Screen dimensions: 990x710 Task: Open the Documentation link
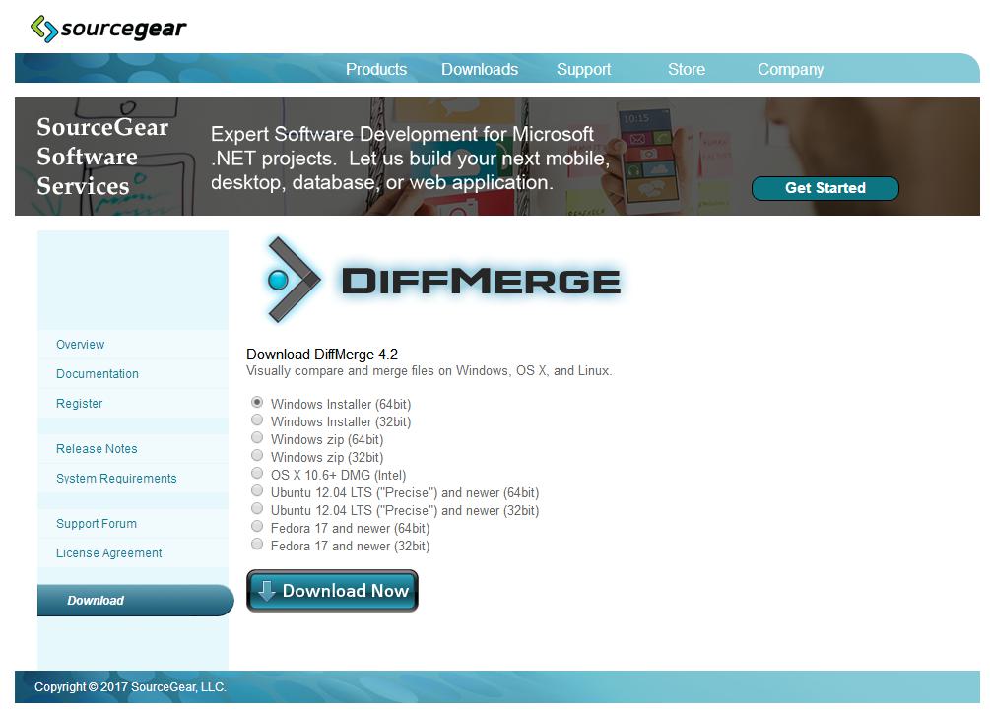tap(98, 373)
